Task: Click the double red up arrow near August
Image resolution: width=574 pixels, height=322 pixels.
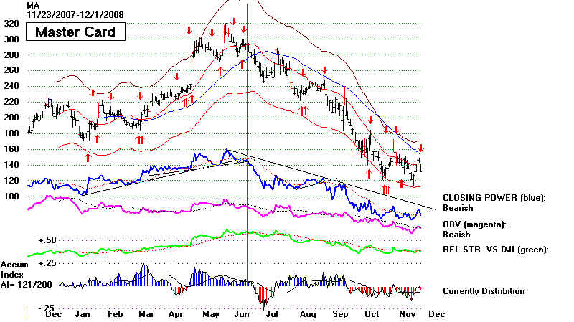Action: 304,110
